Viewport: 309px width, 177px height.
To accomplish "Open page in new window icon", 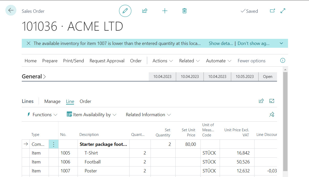I will pos(273,11).
